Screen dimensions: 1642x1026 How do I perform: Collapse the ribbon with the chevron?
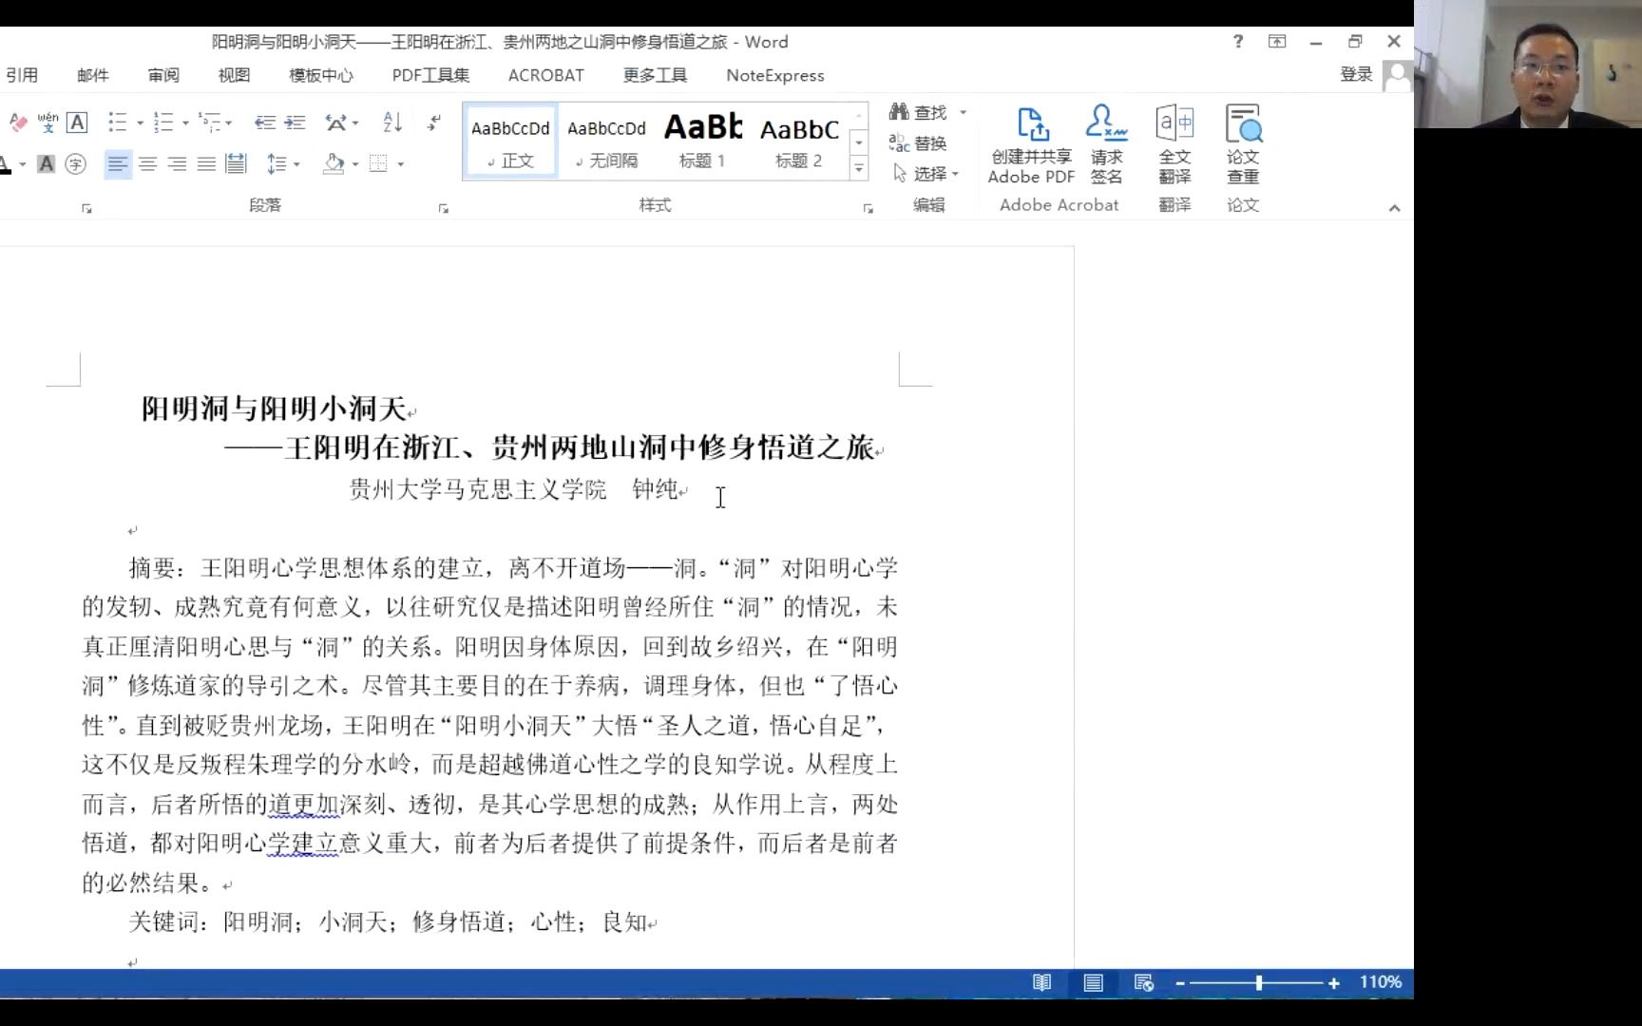pos(1394,208)
